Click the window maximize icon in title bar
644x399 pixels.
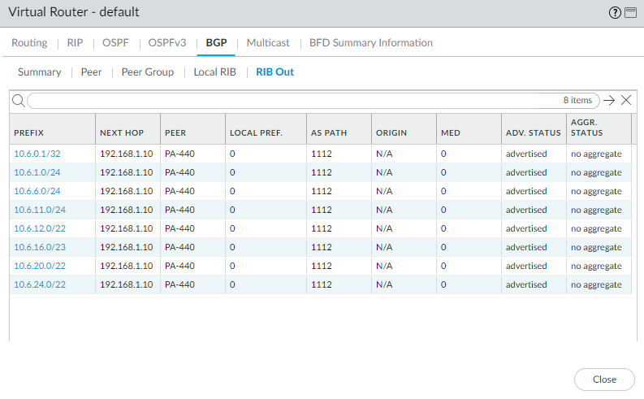629,12
